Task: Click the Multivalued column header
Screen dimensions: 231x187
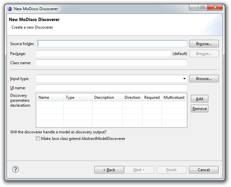Action: 174,97
